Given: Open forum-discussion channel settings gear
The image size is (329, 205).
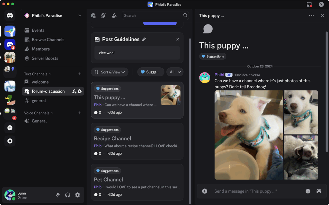Looking at the screenshot, I should pyautogui.click(x=80, y=91).
